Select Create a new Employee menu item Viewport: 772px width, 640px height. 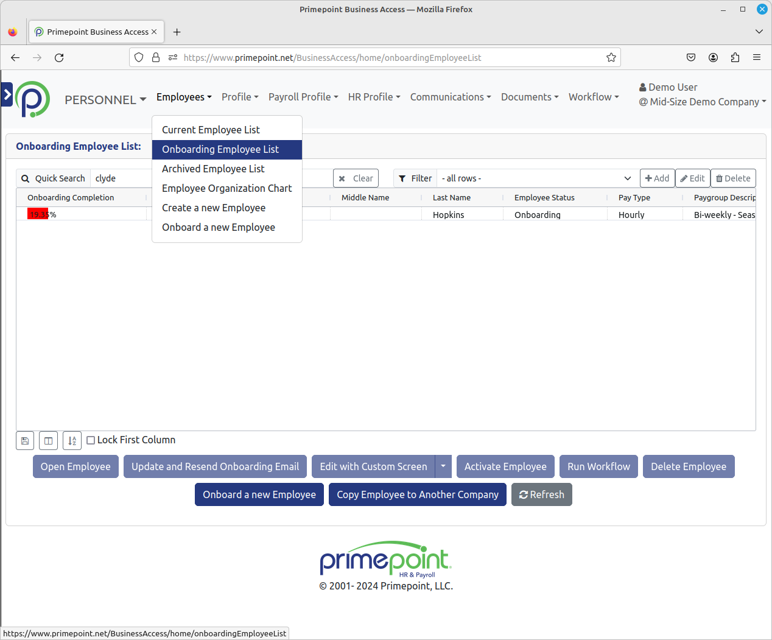(227, 208)
